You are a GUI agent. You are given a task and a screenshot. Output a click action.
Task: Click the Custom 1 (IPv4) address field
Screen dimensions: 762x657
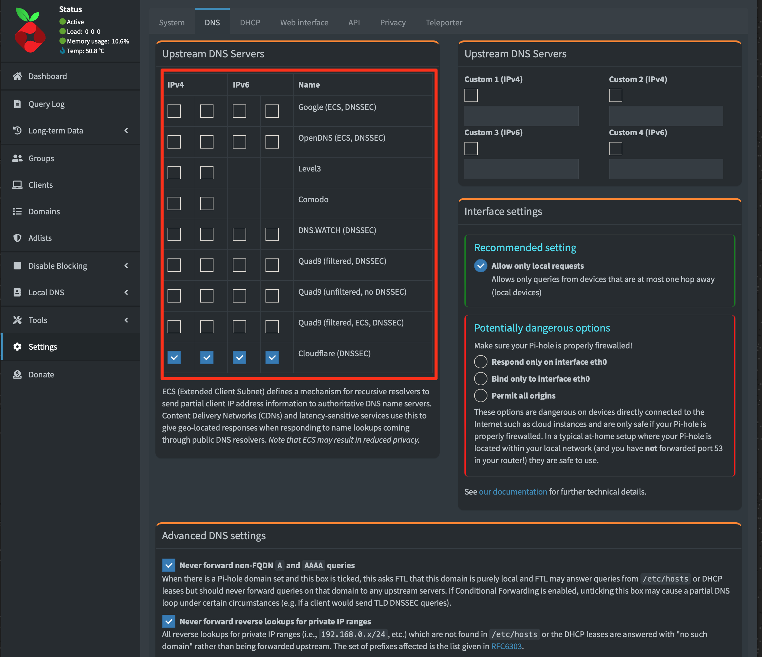[522, 116]
